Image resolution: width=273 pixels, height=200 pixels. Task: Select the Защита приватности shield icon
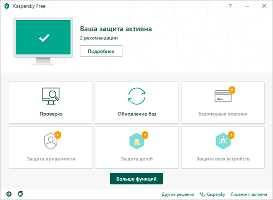coord(50,141)
